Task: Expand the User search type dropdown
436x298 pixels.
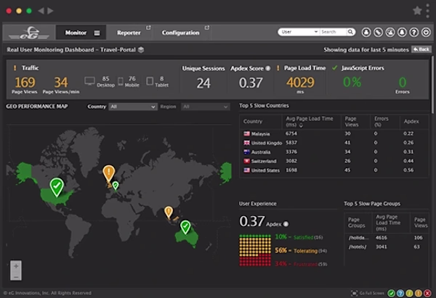Action: click(x=299, y=32)
